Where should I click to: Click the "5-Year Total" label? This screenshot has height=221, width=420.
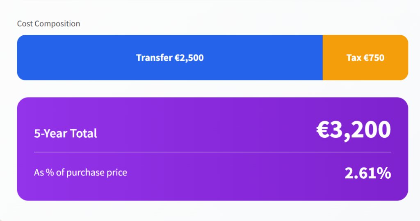click(x=66, y=133)
